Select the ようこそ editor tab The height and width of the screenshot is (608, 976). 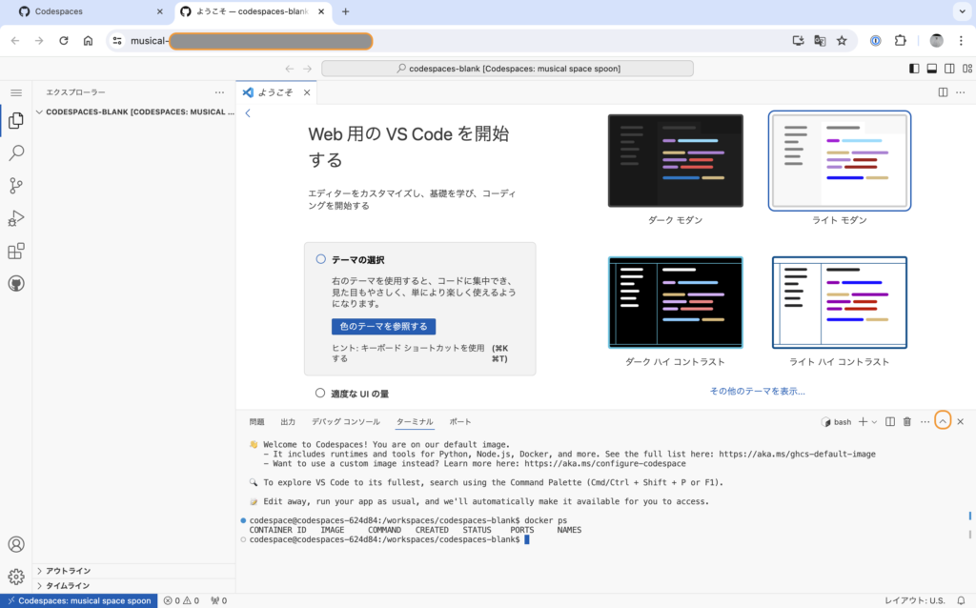pyautogui.click(x=275, y=92)
